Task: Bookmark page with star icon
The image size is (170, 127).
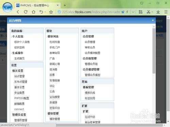Action: coord(51,12)
